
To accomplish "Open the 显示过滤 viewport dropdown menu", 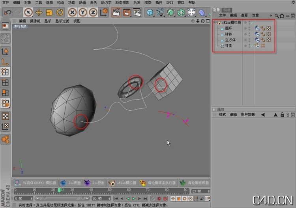I will click(x=62, y=21).
